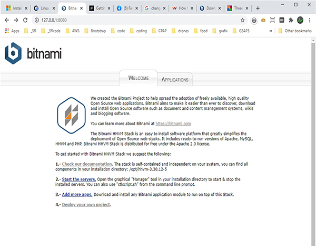
Task: Open Check our documentation link
Action: pos(87,164)
